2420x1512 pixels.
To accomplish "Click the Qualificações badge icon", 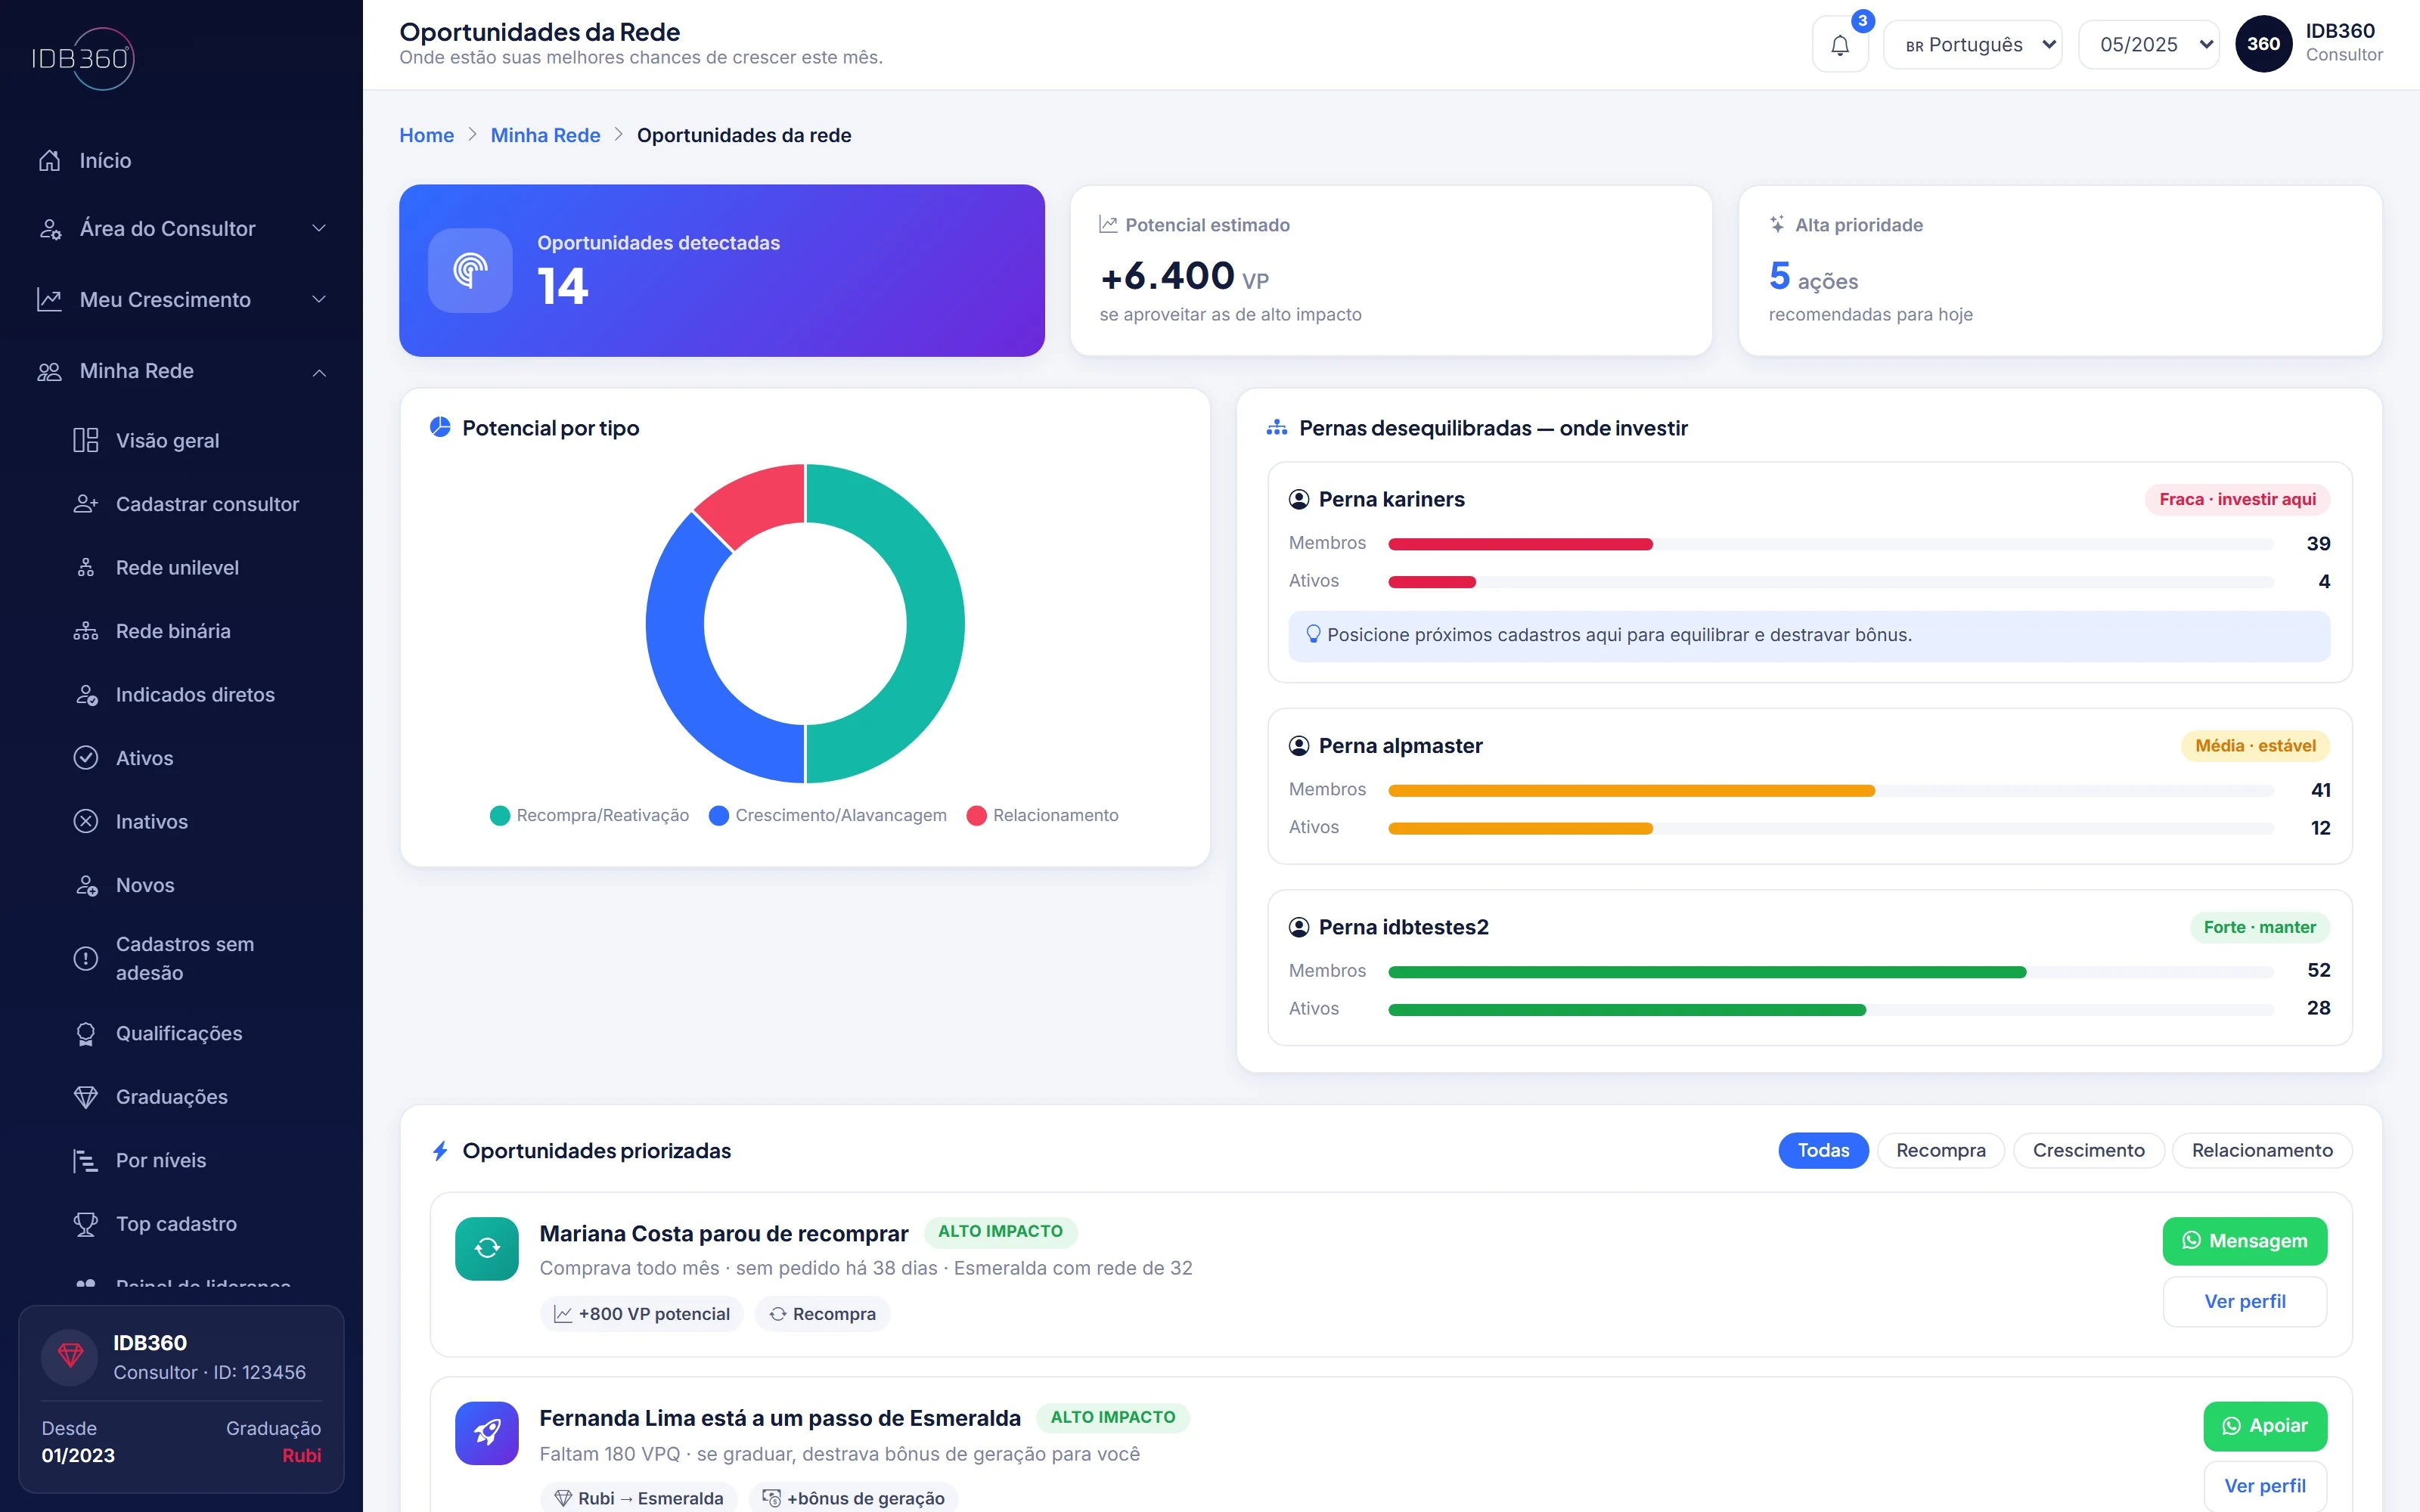I will [86, 1033].
